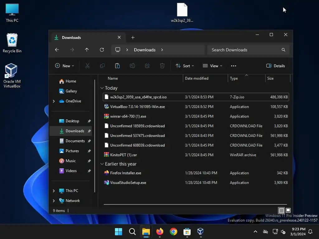Click the Rename toolbar icon

coord(132,66)
